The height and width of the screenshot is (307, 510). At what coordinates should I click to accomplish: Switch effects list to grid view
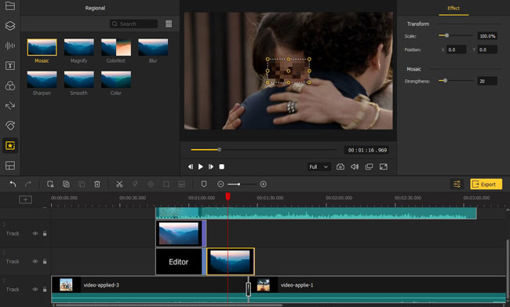pyautogui.click(x=169, y=24)
